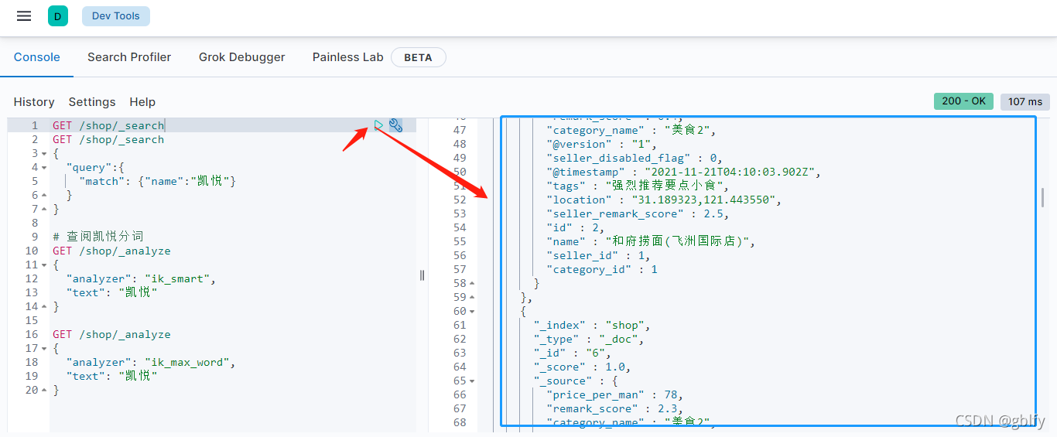Click GET /shop/_analyze on line 10
1057x437 pixels.
pyautogui.click(x=111, y=251)
